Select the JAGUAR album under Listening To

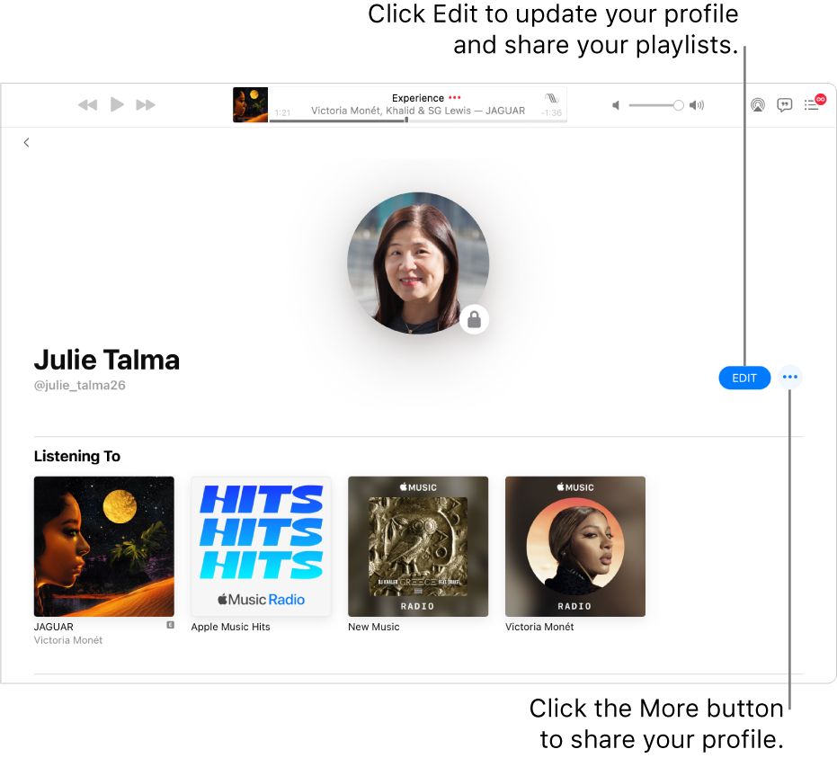pyautogui.click(x=103, y=547)
